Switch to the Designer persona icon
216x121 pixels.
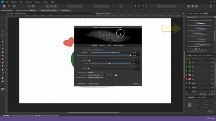point(4,6)
